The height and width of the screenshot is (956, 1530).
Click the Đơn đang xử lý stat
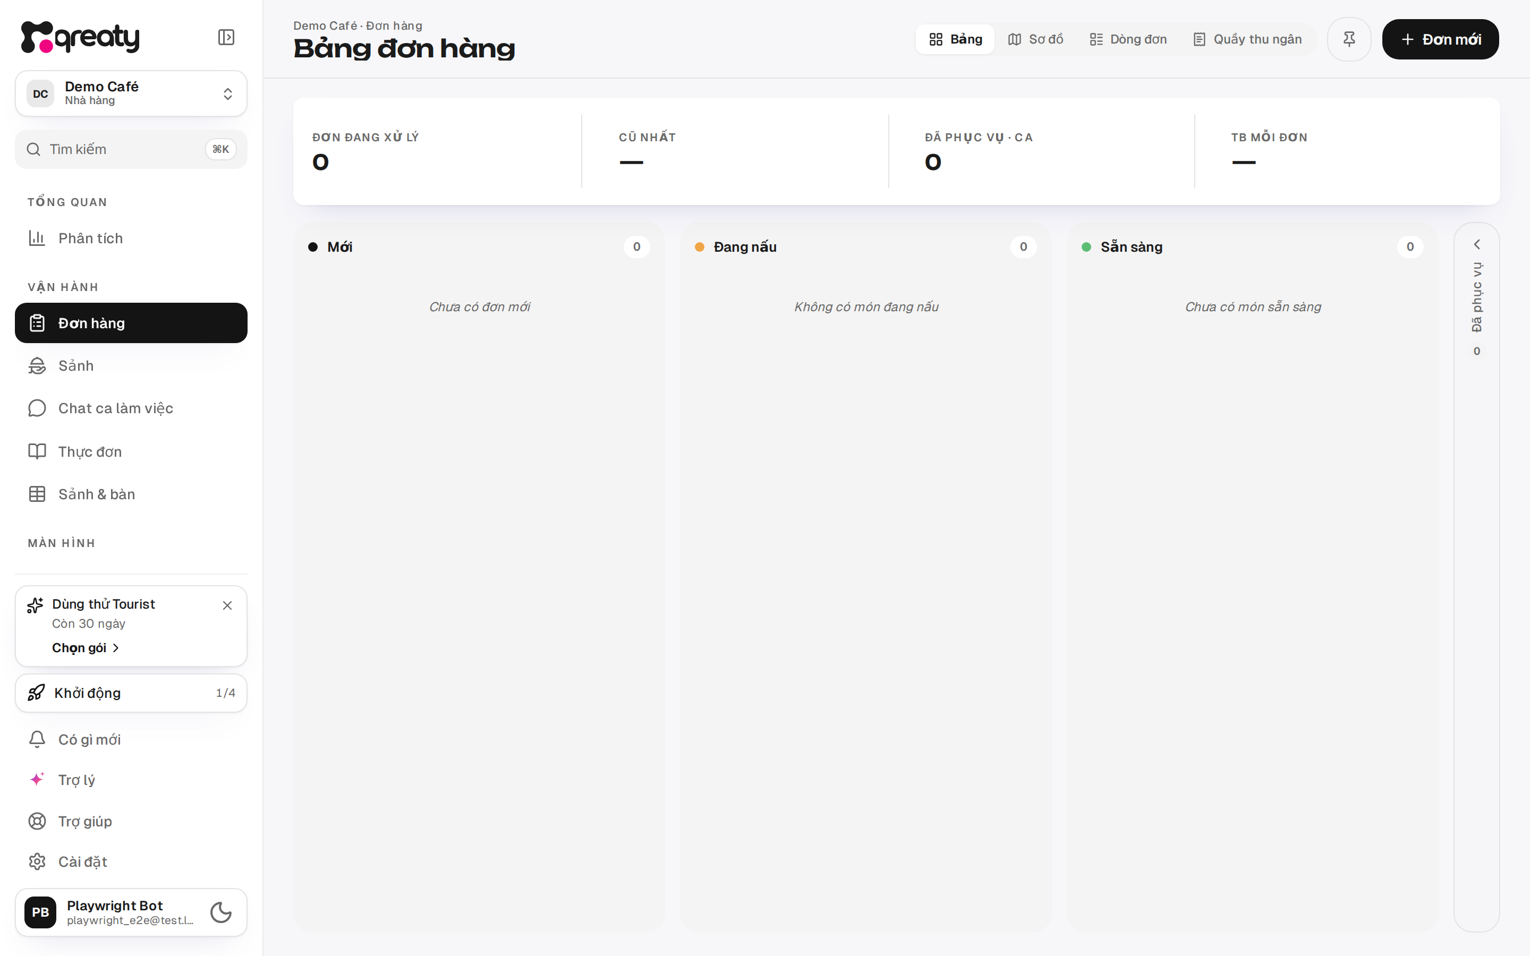tap(438, 151)
